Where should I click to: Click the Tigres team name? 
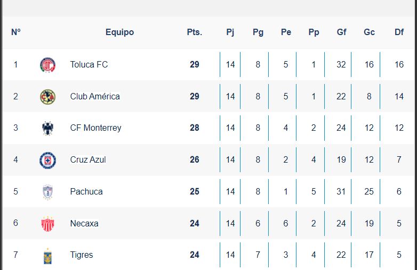pos(82,255)
